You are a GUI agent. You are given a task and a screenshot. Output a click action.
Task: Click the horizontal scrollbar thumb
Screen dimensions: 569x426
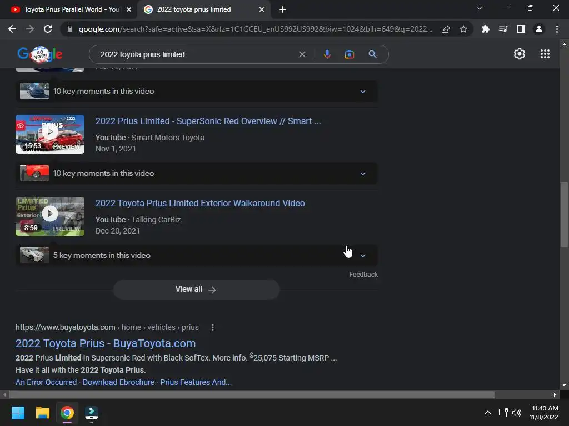point(252,394)
